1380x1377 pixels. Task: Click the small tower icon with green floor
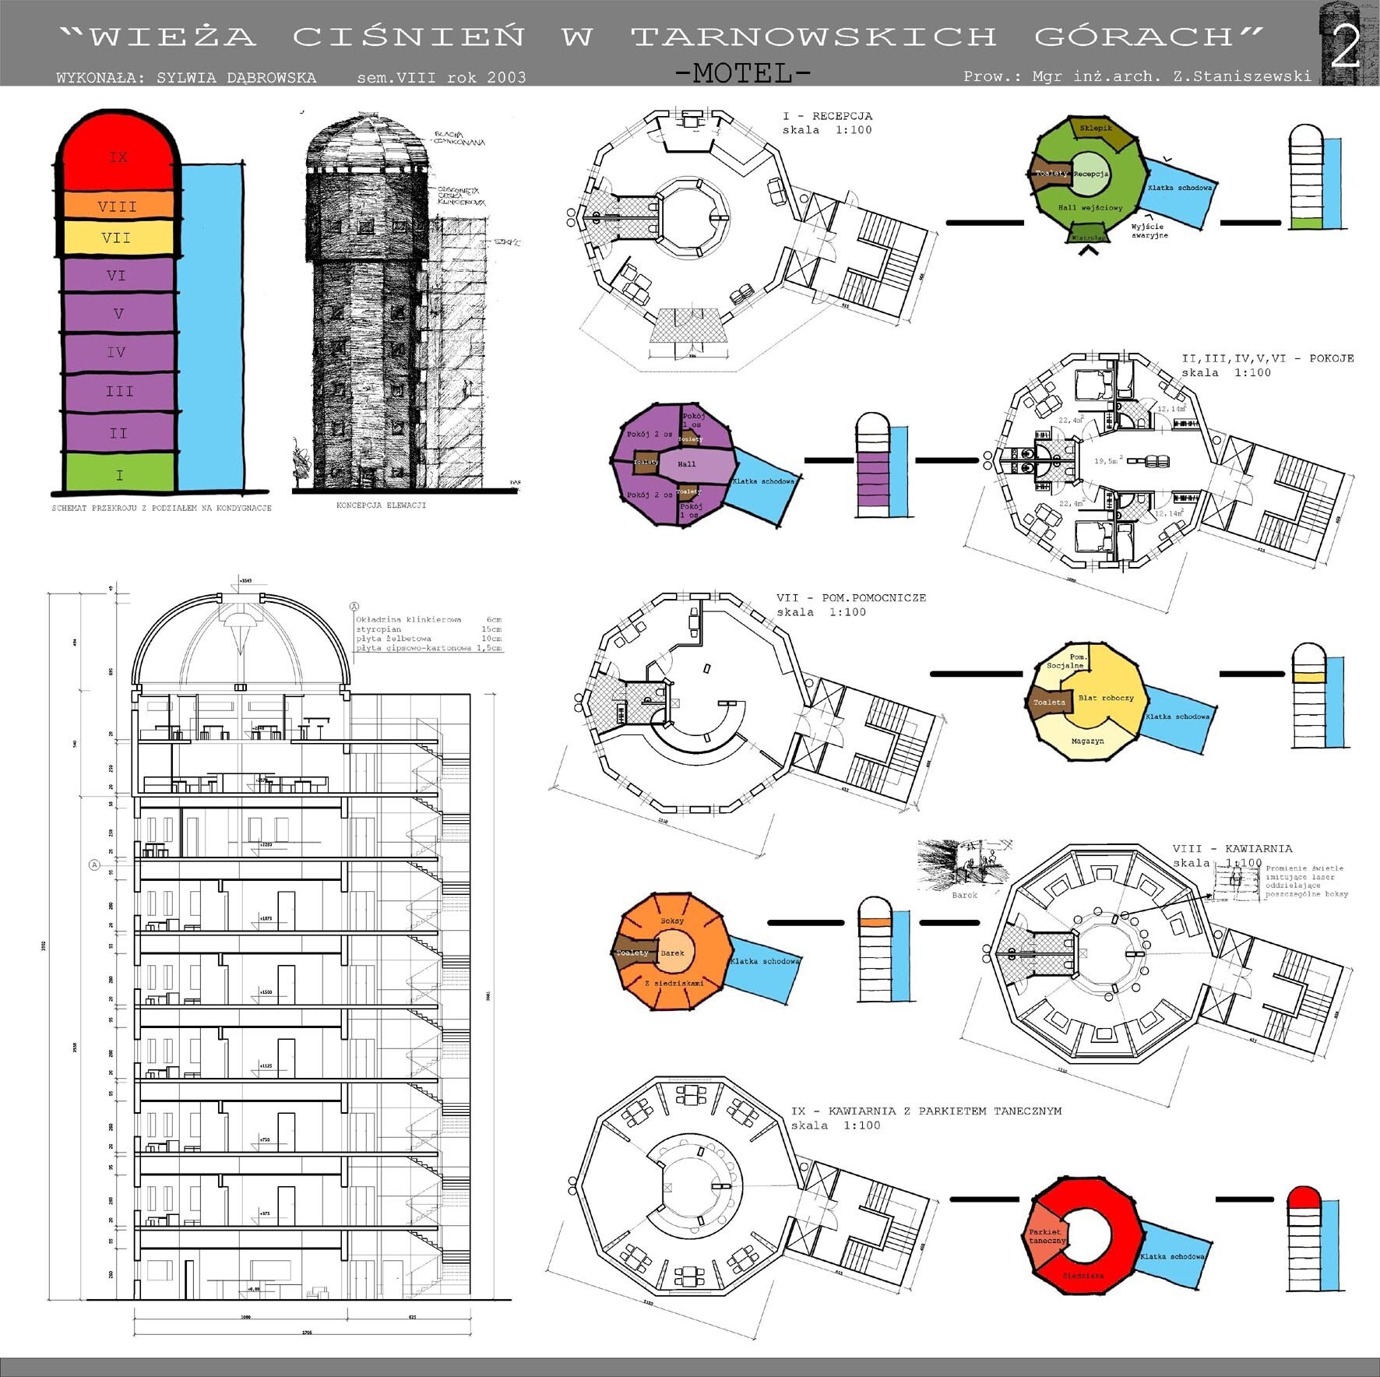(1315, 178)
